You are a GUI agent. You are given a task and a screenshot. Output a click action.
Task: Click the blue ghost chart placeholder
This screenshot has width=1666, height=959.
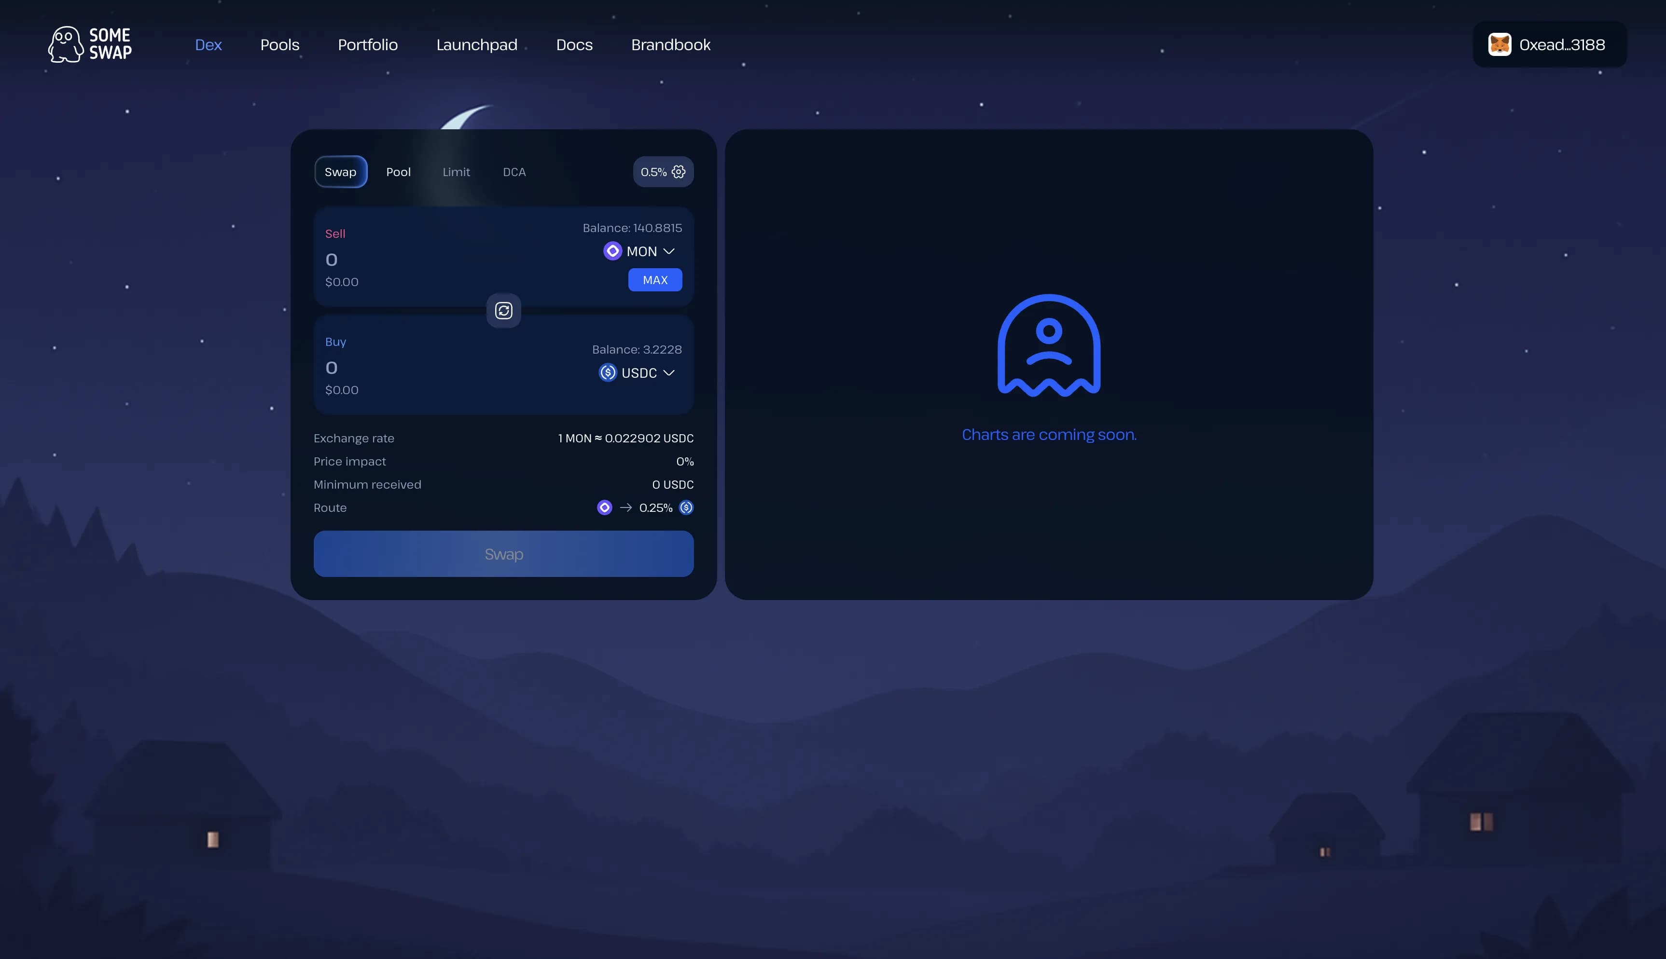(x=1049, y=345)
